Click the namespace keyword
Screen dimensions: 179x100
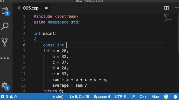point(58,22)
